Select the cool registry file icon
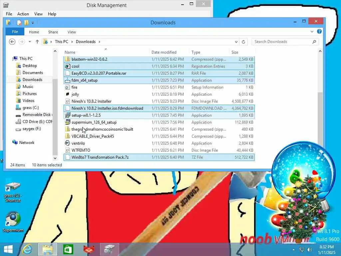Viewport: 341px width, 256px height. 67,66
